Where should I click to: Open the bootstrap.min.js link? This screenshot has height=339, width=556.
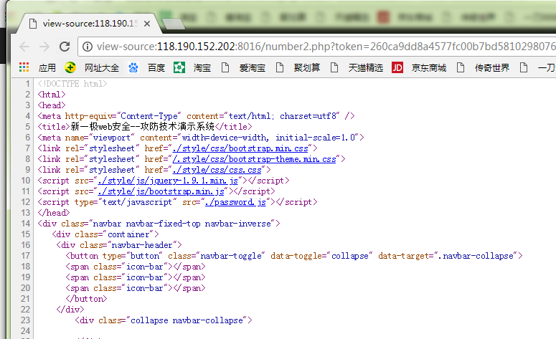[x=161, y=191]
